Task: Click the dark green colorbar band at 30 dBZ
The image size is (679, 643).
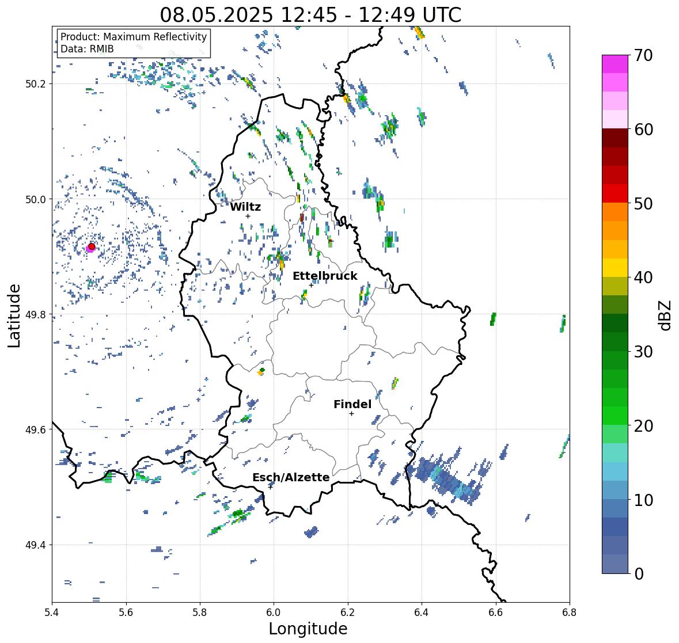Action: 615,341
